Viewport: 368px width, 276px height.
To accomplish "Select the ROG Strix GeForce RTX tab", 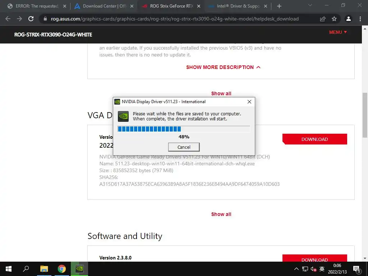I will [171, 6].
